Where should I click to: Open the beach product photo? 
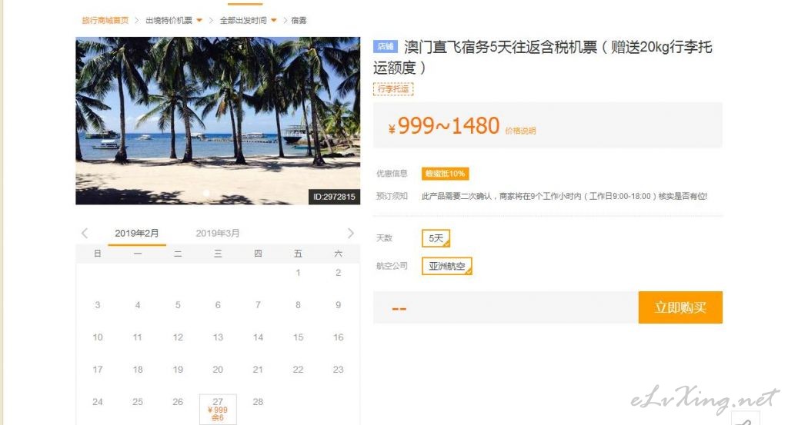coord(218,121)
